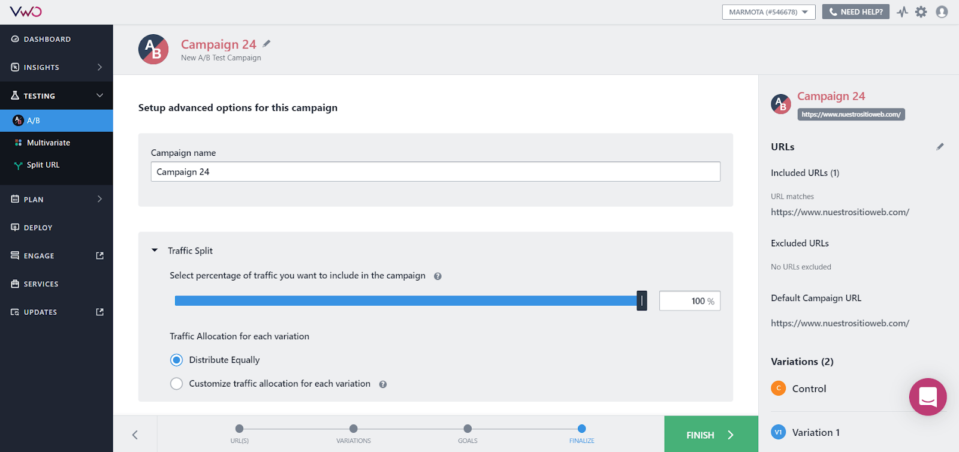Click help icon for customize traffic allocation
This screenshot has height=452, width=959.
383,384
